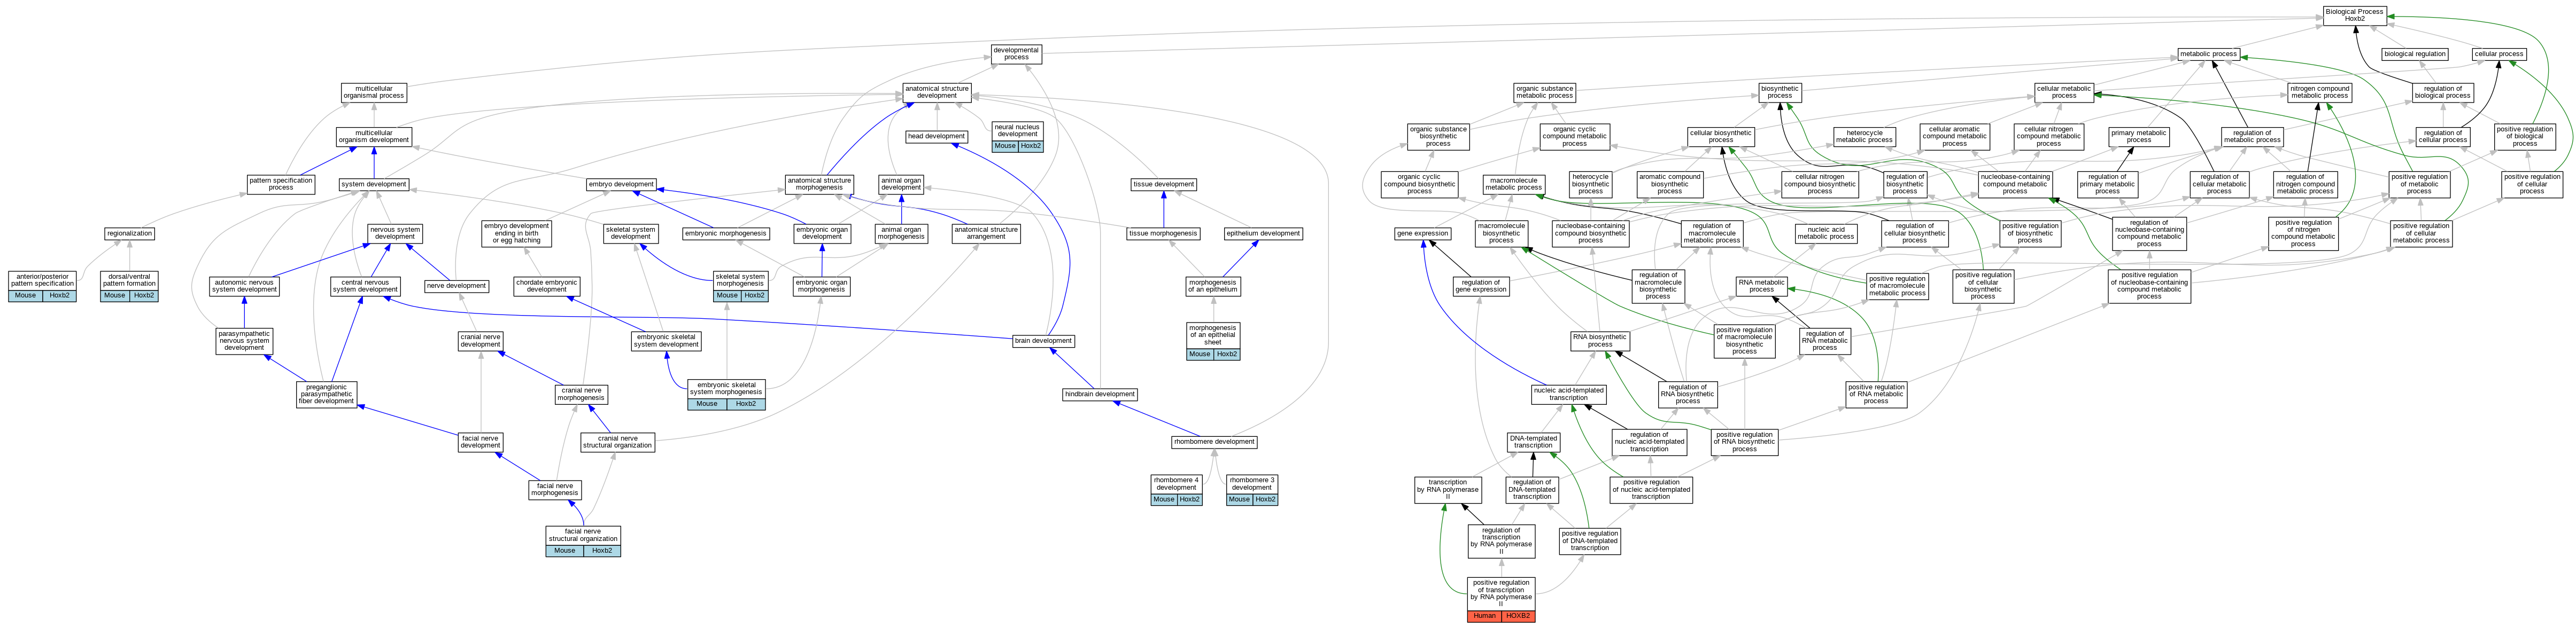Select the 'embryonic organ morphogenesis' node

(x=822, y=287)
